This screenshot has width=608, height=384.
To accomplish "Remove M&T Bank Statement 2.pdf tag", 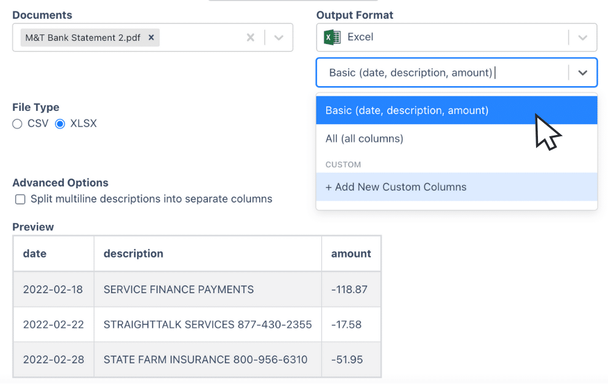I will (151, 37).
